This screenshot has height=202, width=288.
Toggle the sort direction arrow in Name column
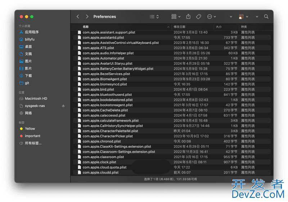[168, 27]
